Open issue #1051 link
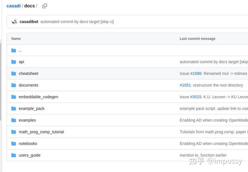The image size is (248, 172). [185, 85]
